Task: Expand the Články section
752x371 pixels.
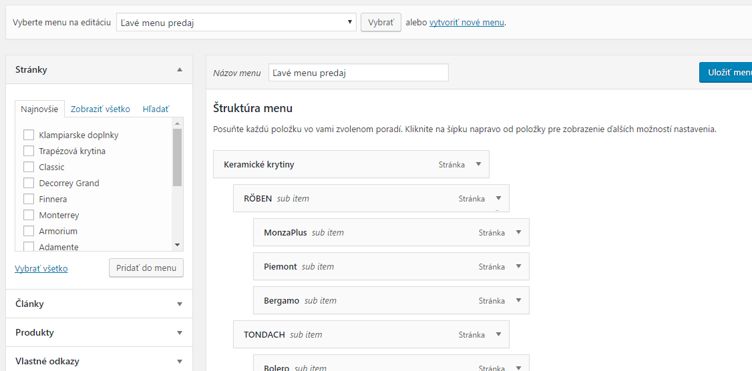Action: point(100,304)
